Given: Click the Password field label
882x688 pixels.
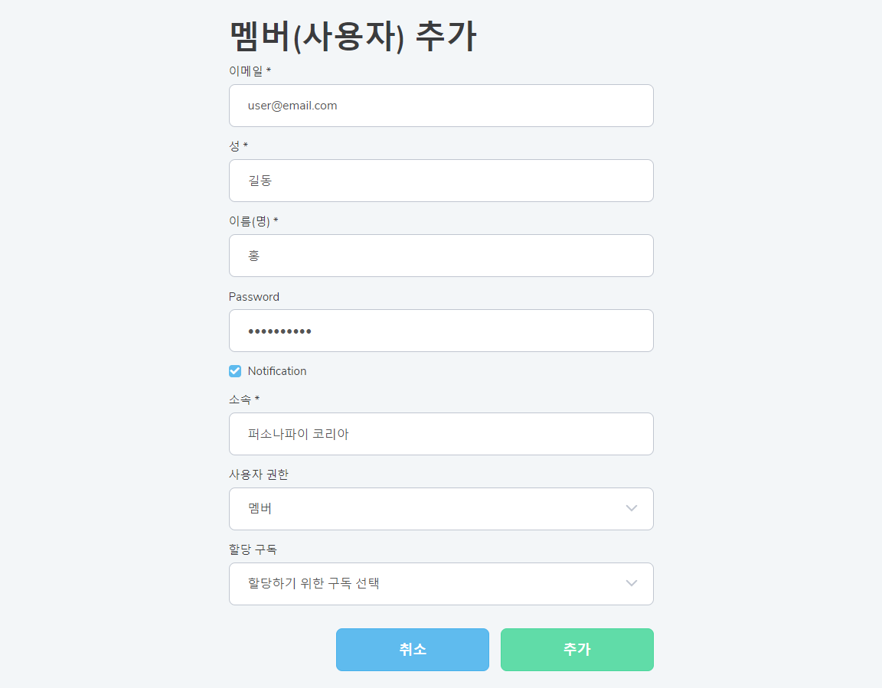Looking at the screenshot, I should pyautogui.click(x=254, y=297).
